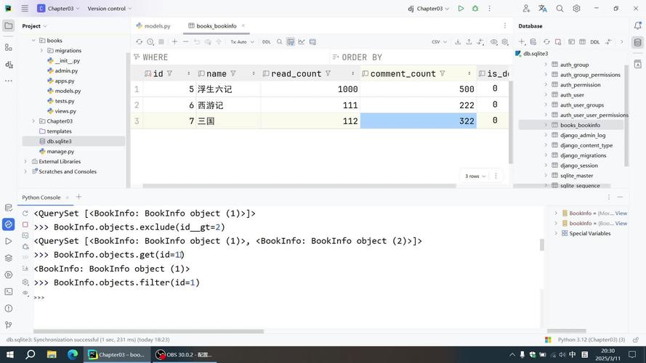Expand the auth_user table node
Image resolution: width=646 pixels, height=363 pixels.
click(x=546, y=94)
